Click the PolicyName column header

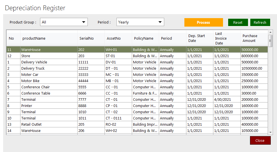[x=144, y=38]
